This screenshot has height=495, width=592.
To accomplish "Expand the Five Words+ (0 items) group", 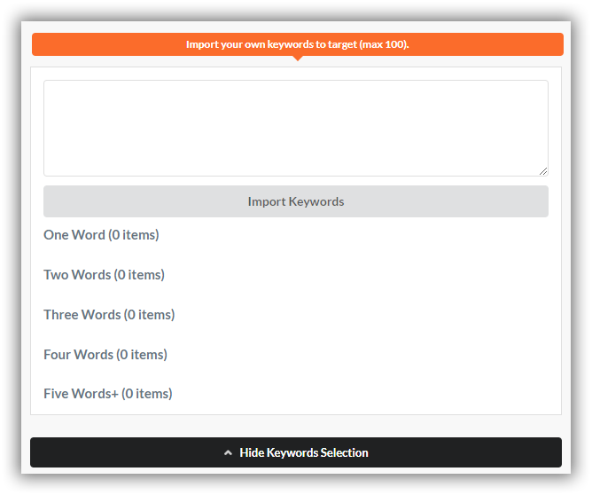I will click(108, 394).
